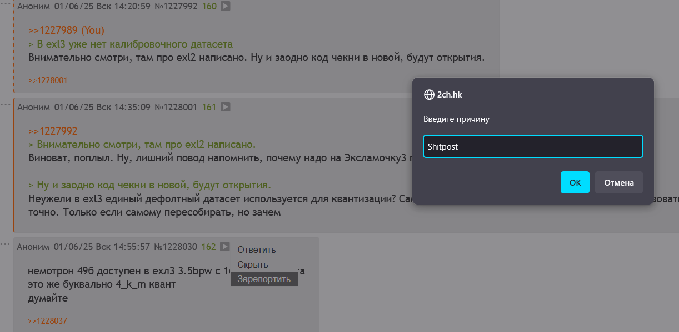Click the word 'думайте' in post №1228030

tap(48, 298)
